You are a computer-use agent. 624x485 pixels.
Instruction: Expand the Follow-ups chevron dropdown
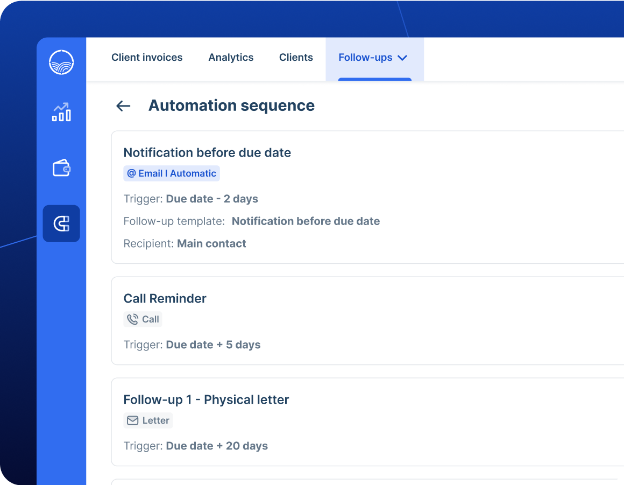tap(403, 58)
